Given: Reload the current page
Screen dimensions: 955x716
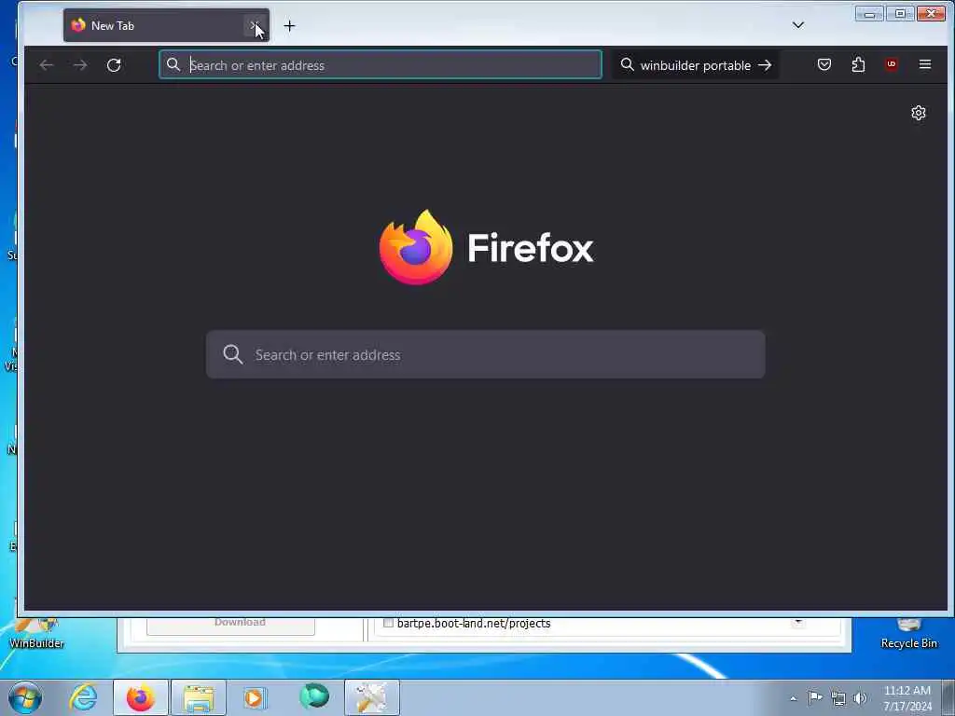Looking at the screenshot, I should 114,64.
